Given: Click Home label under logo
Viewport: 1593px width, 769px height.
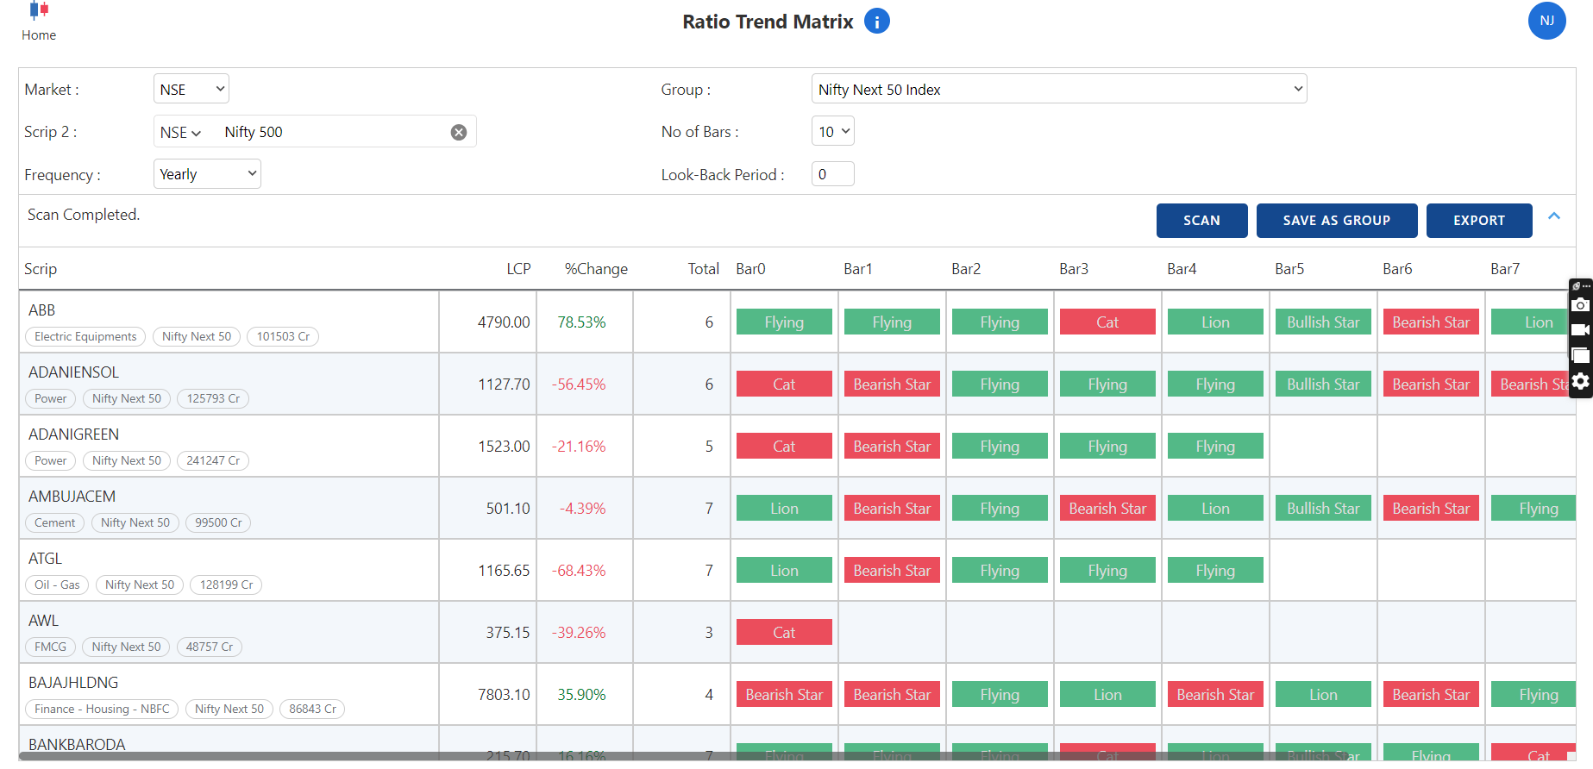Looking at the screenshot, I should [39, 35].
